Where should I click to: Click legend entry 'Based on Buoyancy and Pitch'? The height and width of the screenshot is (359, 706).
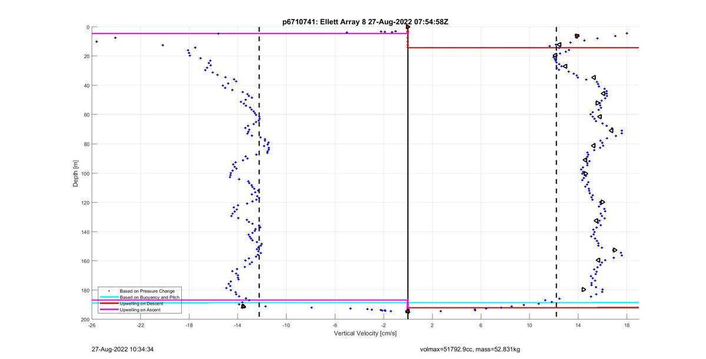tap(149, 297)
